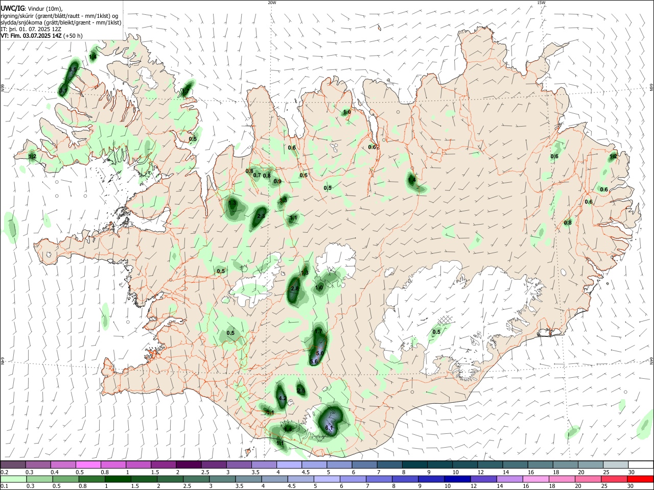
Task: Select the darkest purple 2 snow legend swatch
Action: point(189,464)
